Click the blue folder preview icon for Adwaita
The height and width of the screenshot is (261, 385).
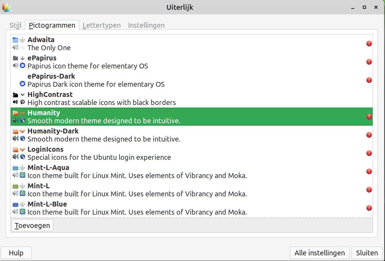coord(15,40)
